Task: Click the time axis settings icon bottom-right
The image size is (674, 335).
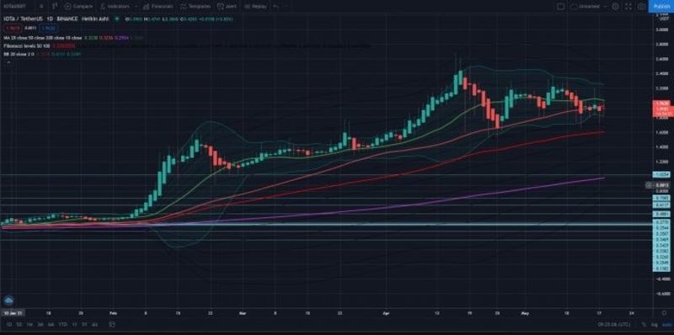Action: (664, 313)
